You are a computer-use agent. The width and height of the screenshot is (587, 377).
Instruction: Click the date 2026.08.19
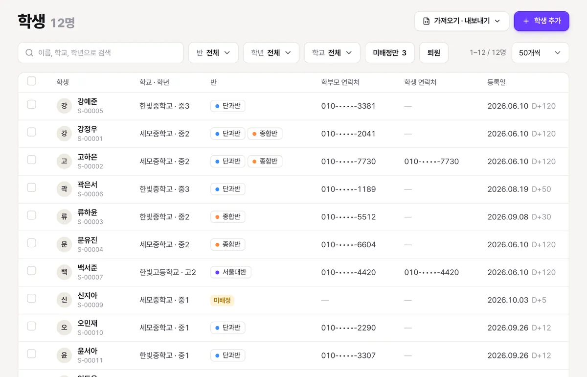coord(508,189)
